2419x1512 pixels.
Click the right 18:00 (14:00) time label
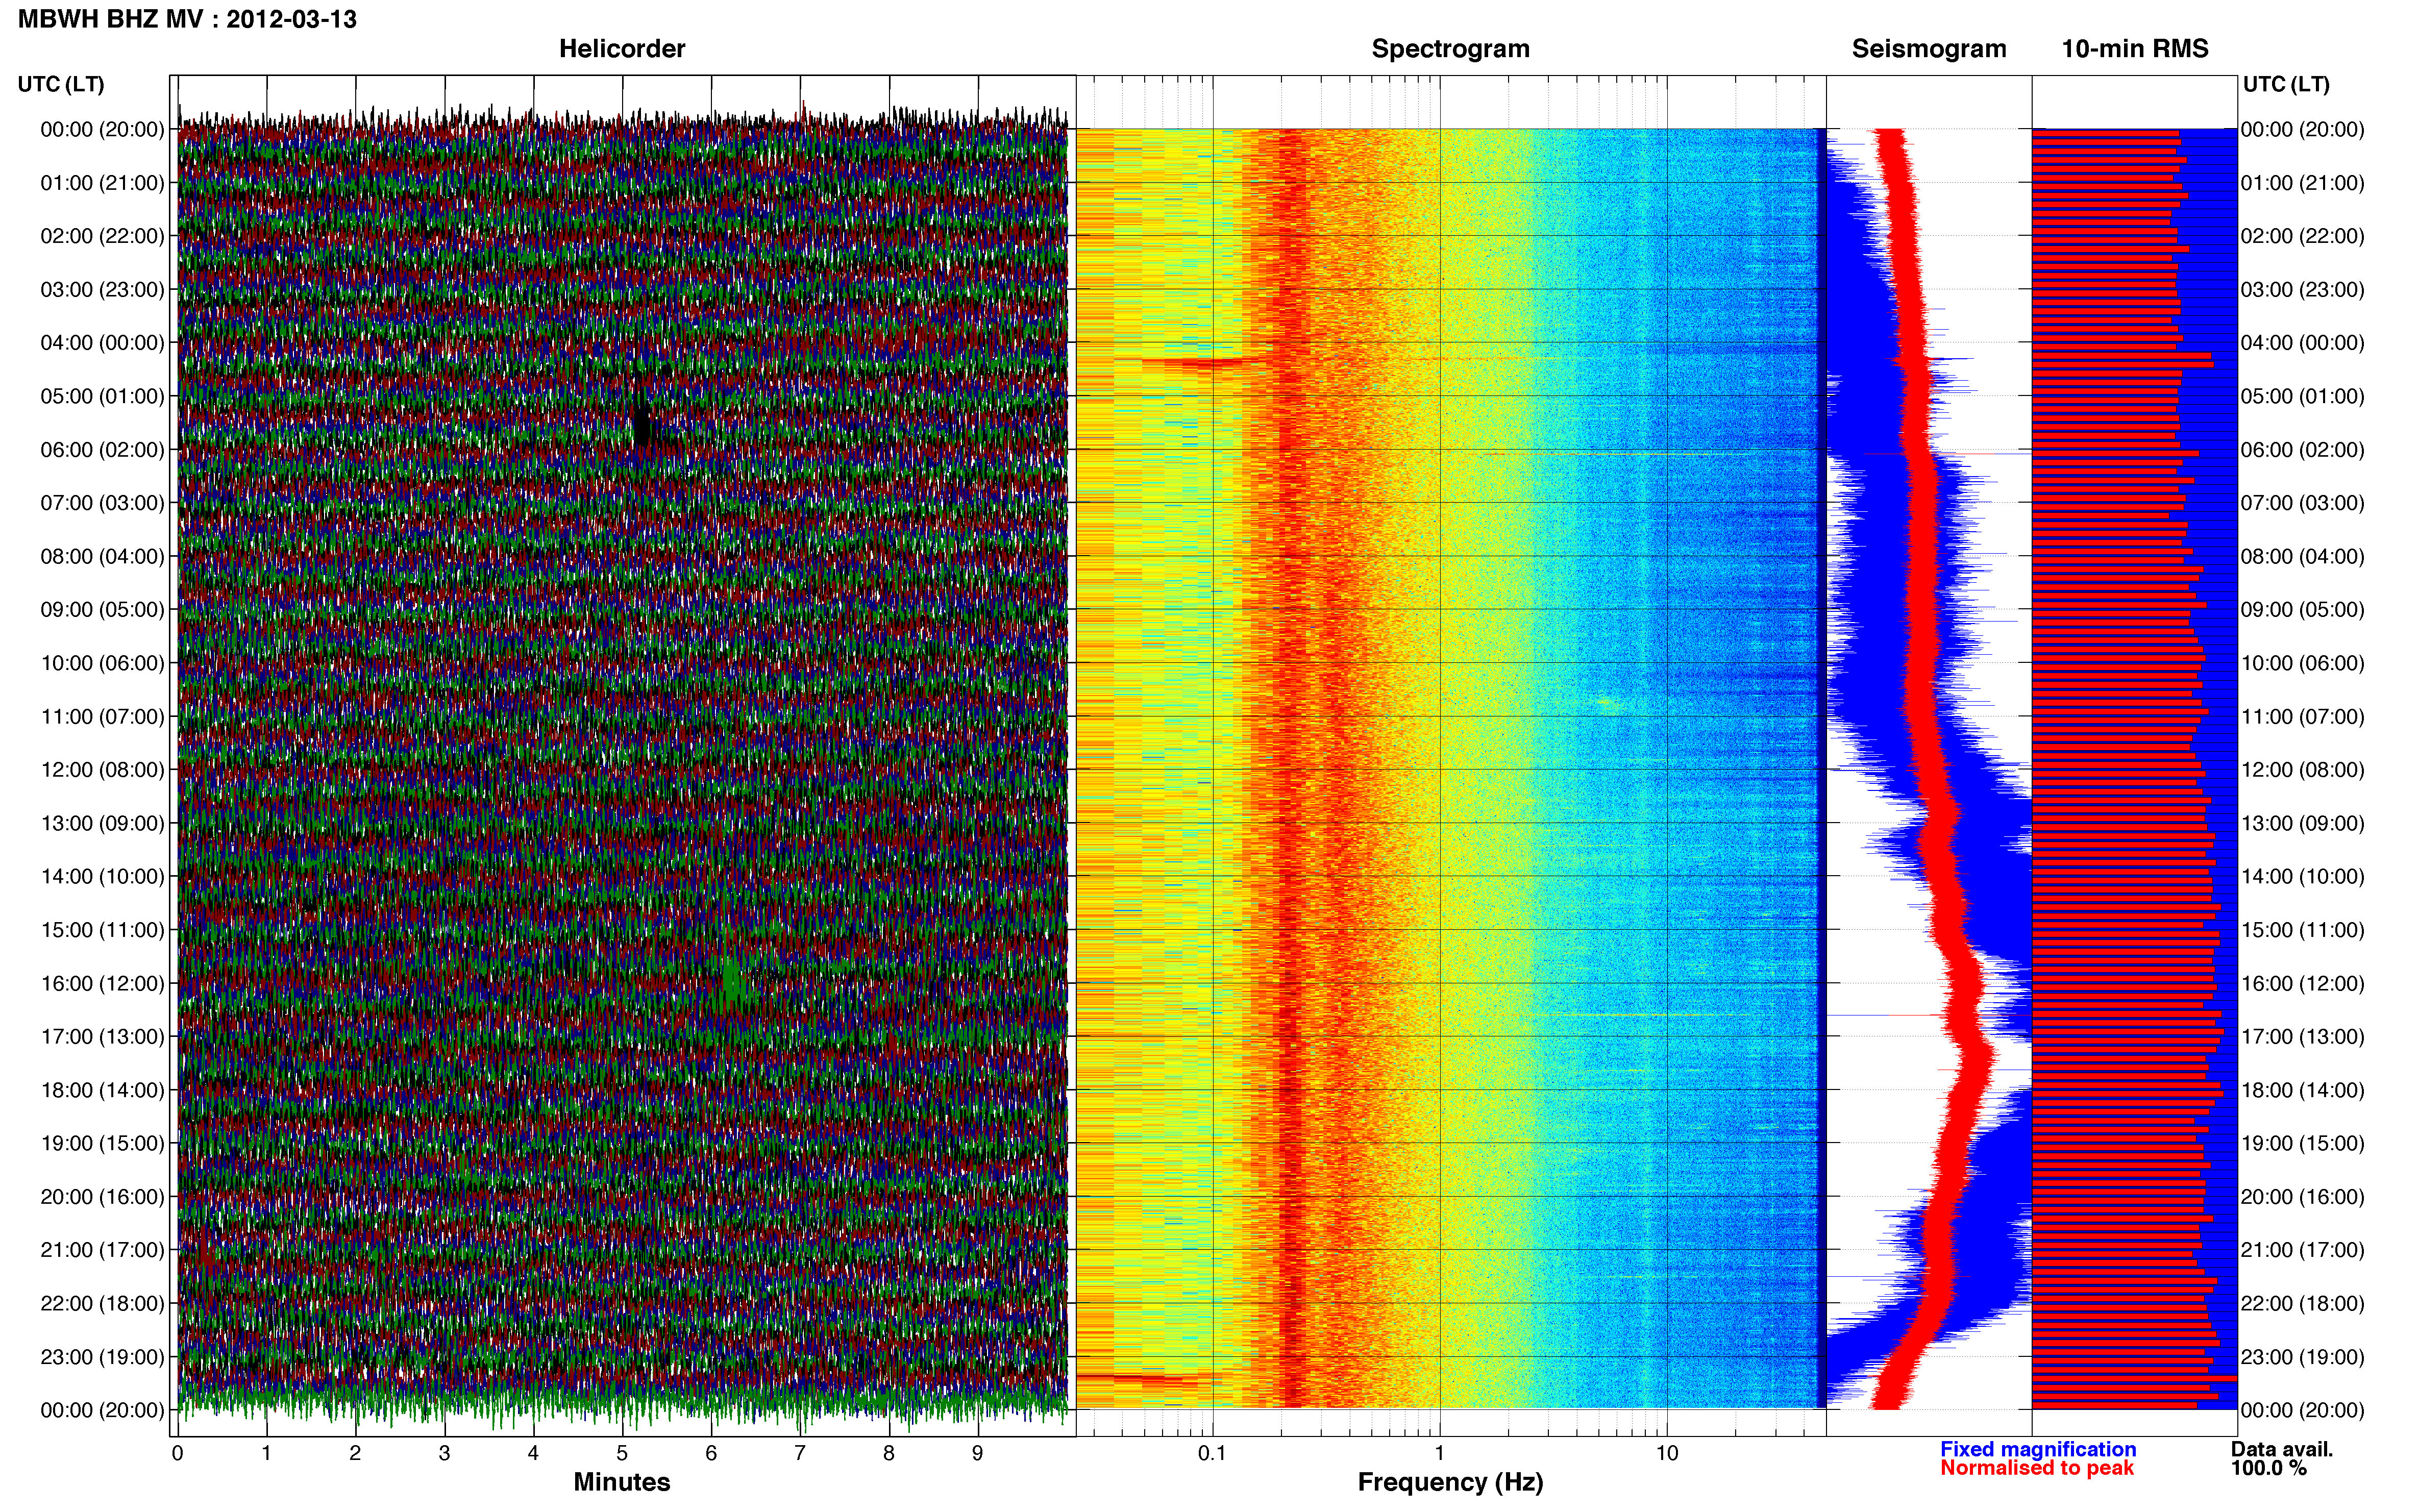pos(2303,1090)
